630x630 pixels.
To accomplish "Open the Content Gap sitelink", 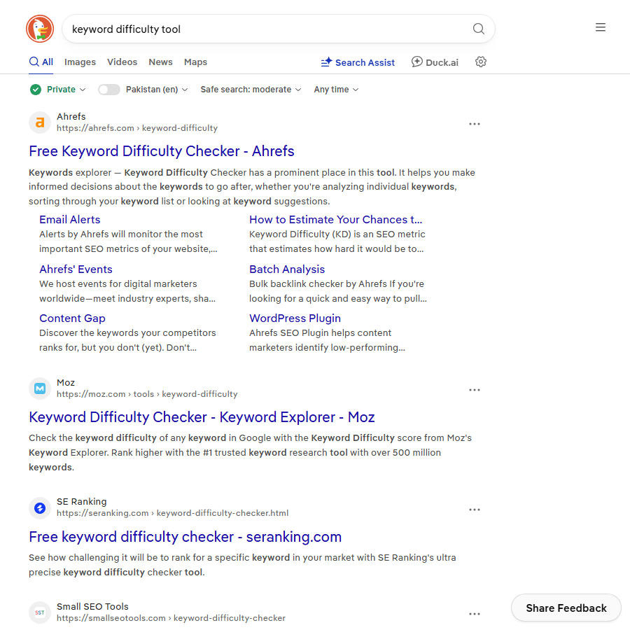I will [72, 318].
